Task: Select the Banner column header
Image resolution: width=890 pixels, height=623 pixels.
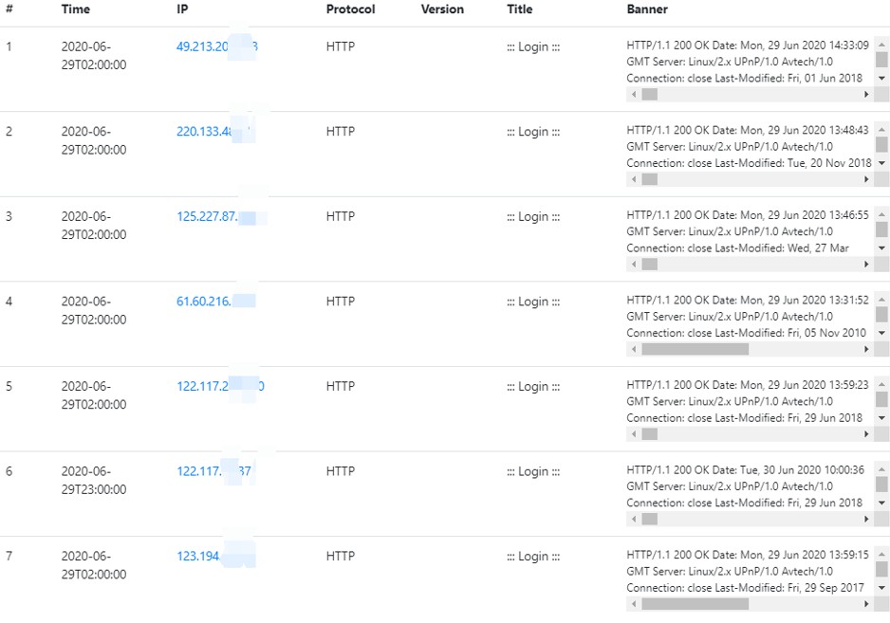Action: click(x=647, y=9)
